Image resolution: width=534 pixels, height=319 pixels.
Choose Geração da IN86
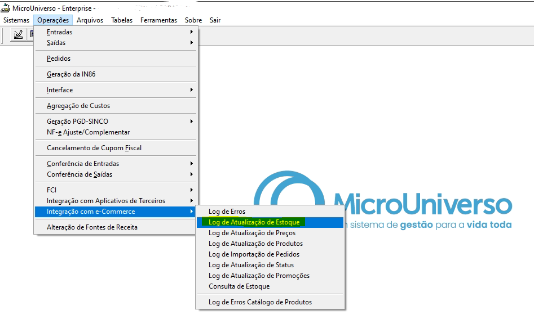116,74
